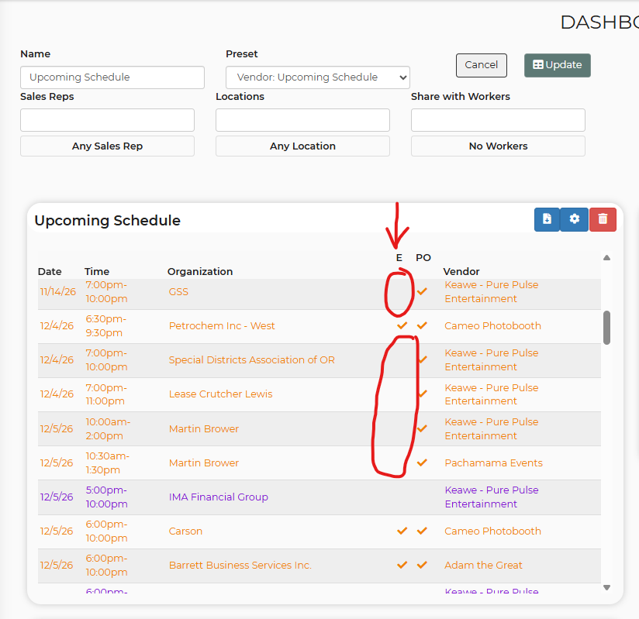
Task: Click the Cancel button
Action: pyautogui.click(x=482, y=65)
